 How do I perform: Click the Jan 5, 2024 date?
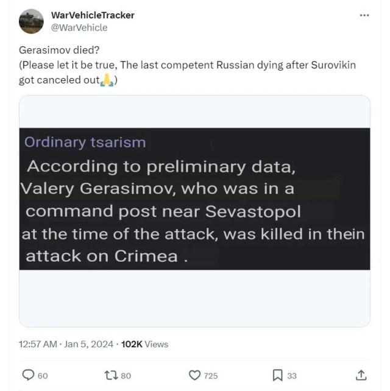coord(90,344)
